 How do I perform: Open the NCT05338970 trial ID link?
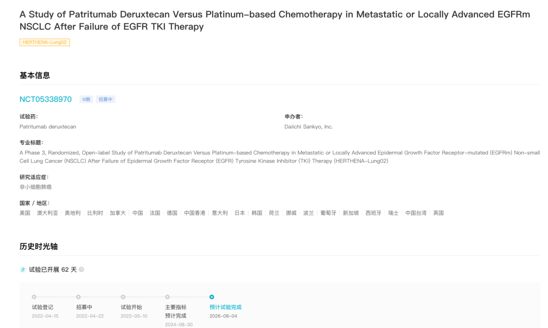pyautogui.click(x=46, y=99)
